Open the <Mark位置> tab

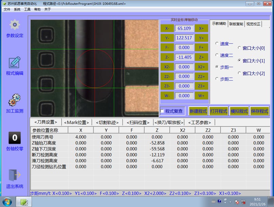pos(76,123)
